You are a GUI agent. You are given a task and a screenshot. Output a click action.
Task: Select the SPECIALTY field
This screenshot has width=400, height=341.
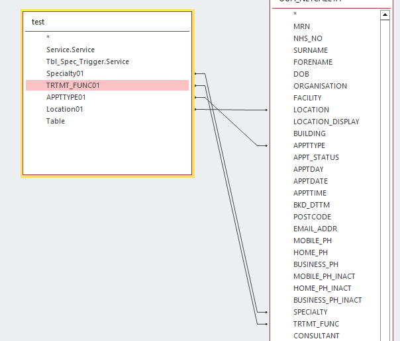pyautogui.click(x=311, y=312)
